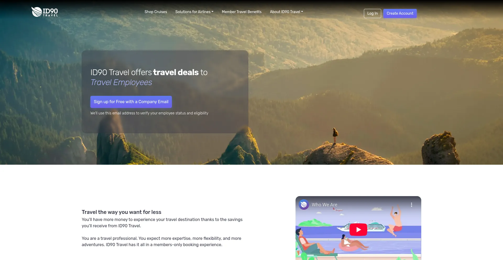Image resolution: width=503 pixels, height=260 pixels.
Task: Click the email verification note under sign-up
Action: pos(149,113)
